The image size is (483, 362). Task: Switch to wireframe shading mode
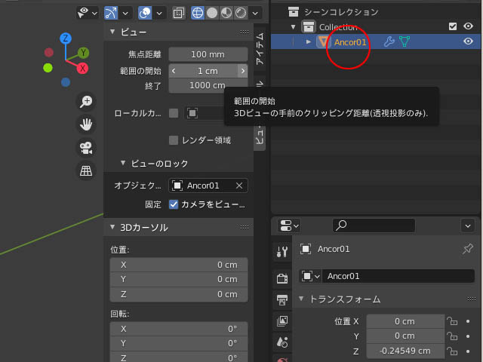coord(198,13)
